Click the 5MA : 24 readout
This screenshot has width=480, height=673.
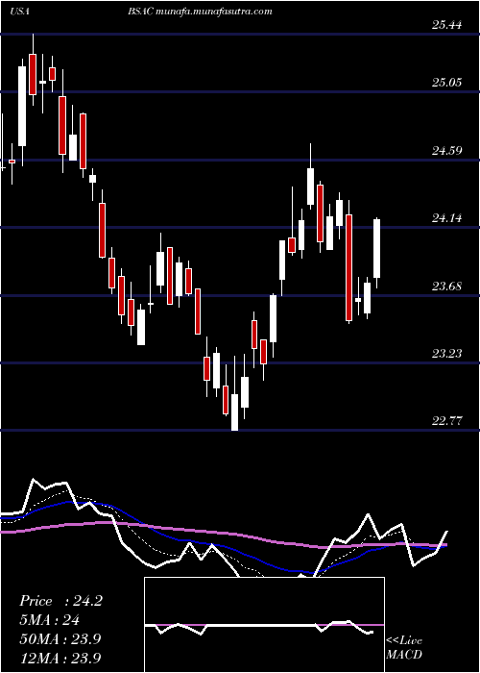coord(50,620)
